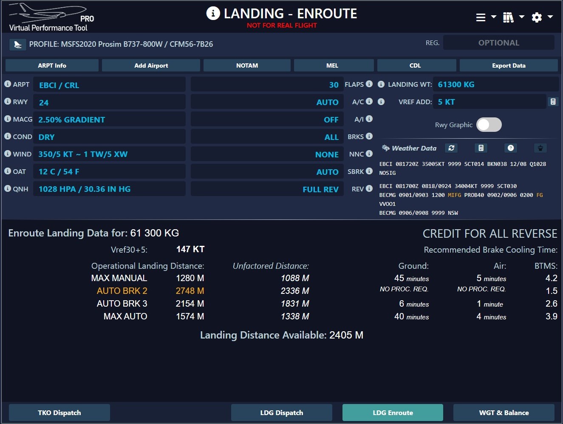Refresh the weather data

click(x=451, y=148)
